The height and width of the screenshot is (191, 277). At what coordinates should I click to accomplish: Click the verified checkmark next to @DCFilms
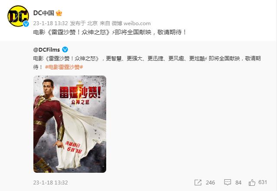click(65, 49)
